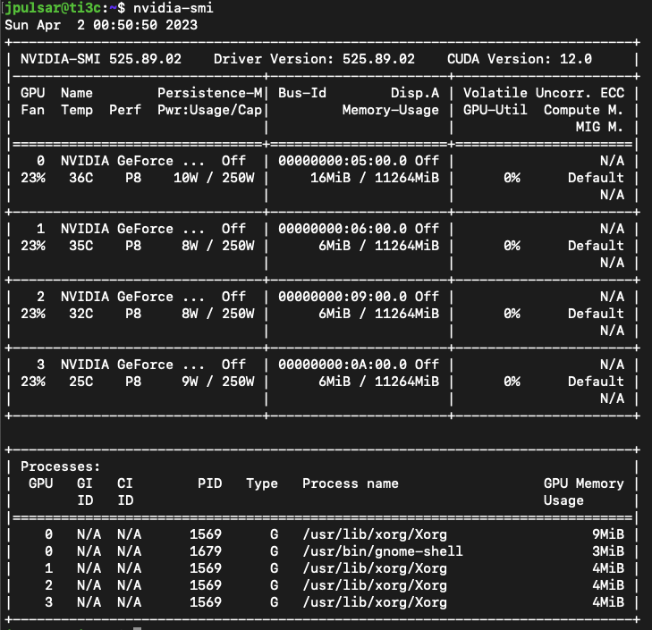652x630 pixels.
Task: Click process memory '9MiB'
Action: click(608, 534)
